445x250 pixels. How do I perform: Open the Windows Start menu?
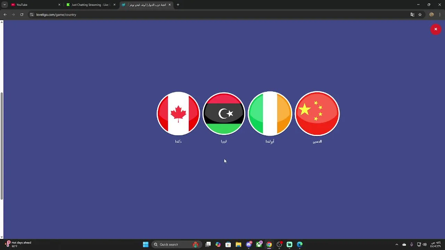[x=146, y=244]
